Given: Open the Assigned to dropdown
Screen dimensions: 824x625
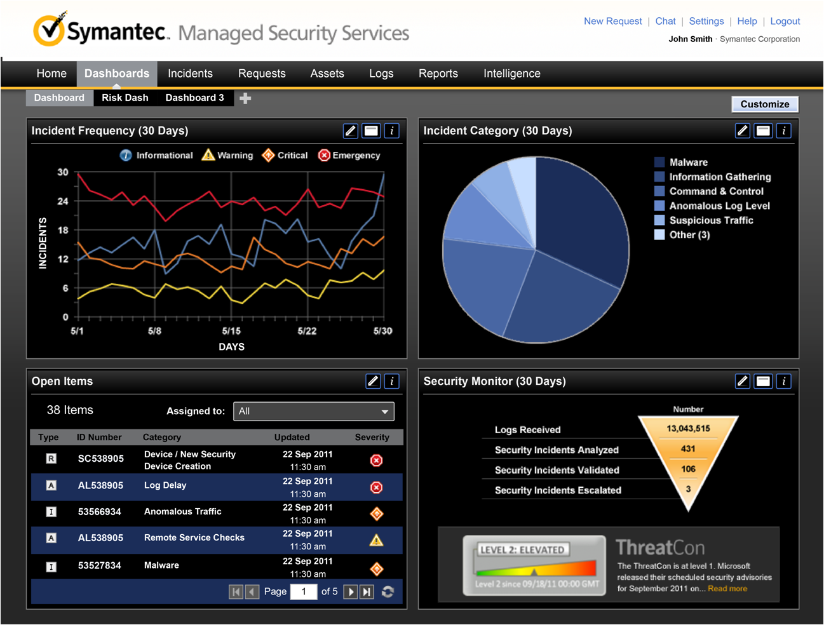Looking at the screenshot, I should click(x=314, y=412).
